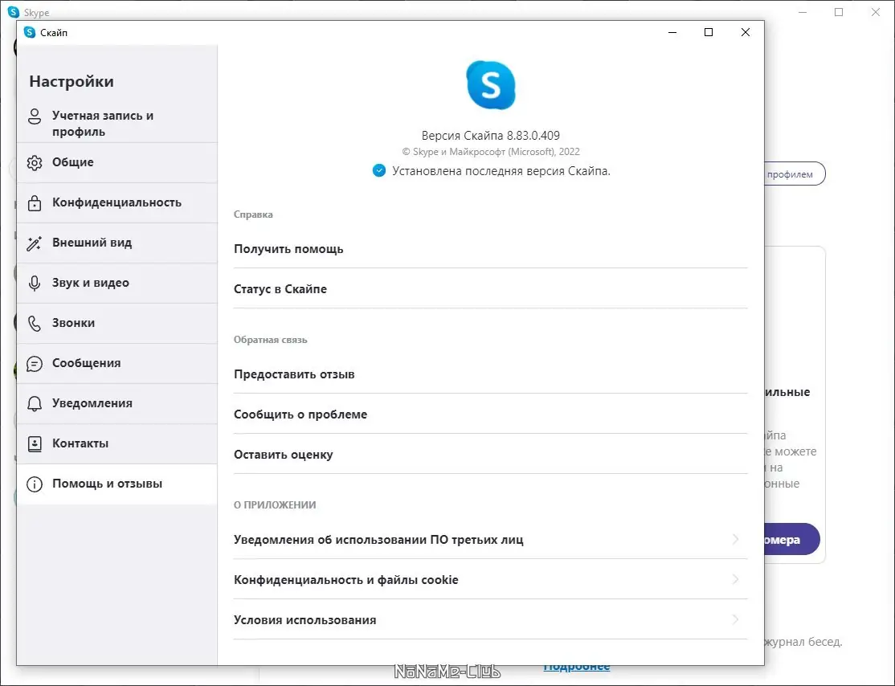Click the person icon beside Учетная запись и профиль
The image size is (895, 686).
click(35, 116)
